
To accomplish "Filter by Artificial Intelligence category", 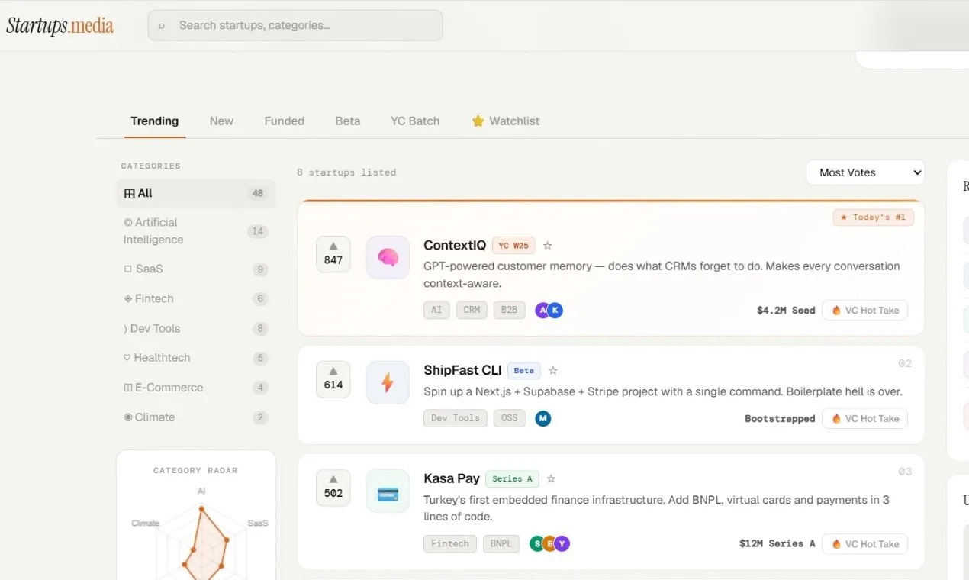I will tap(196, 230).
